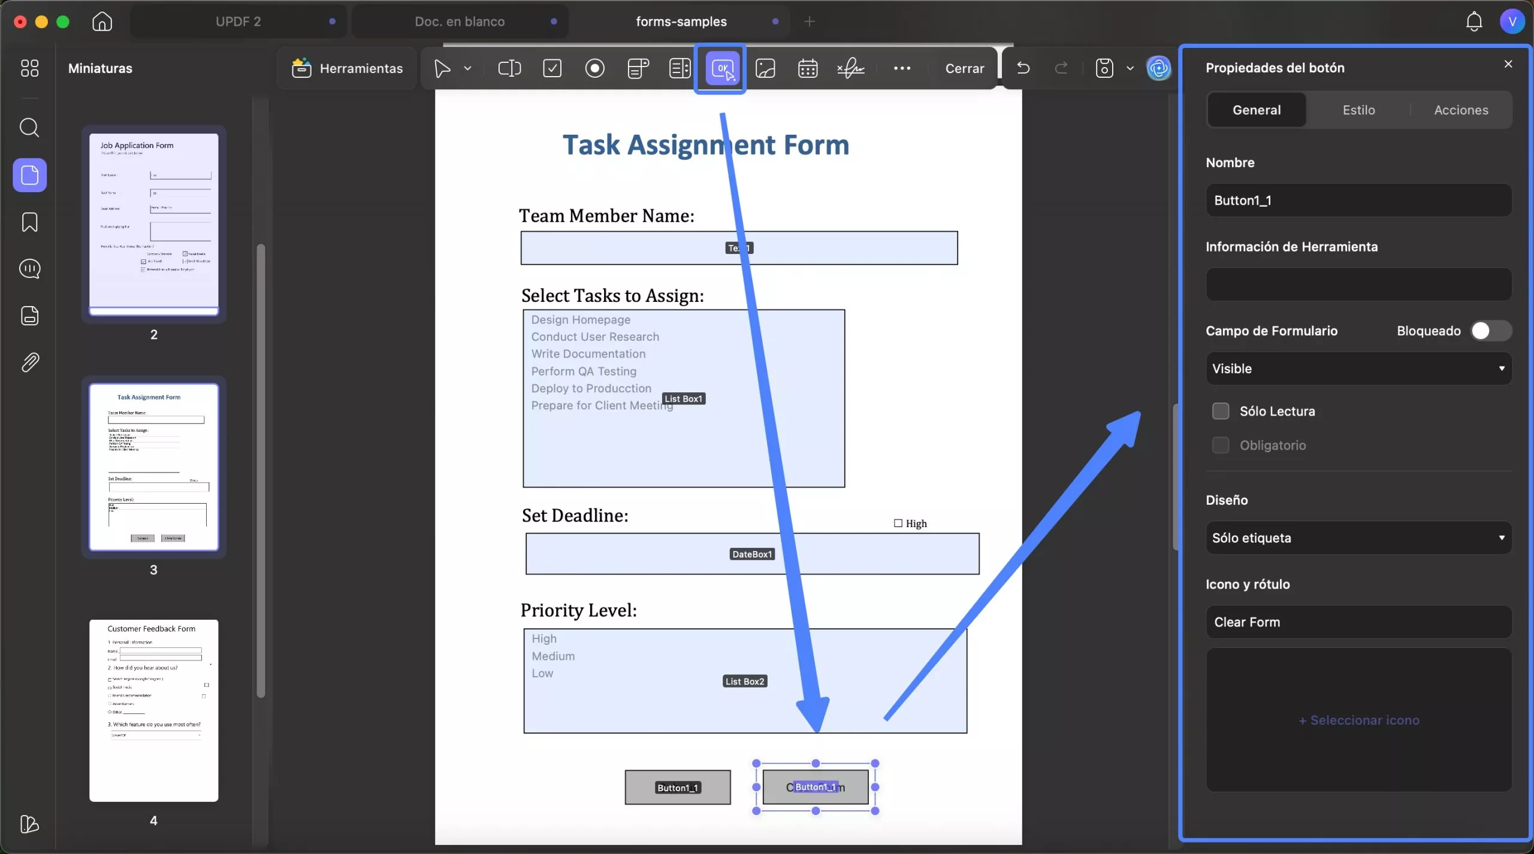The width and height of the screenshot is (1534, 854).
Task: Undo the last action
Action: [1023, 68]
